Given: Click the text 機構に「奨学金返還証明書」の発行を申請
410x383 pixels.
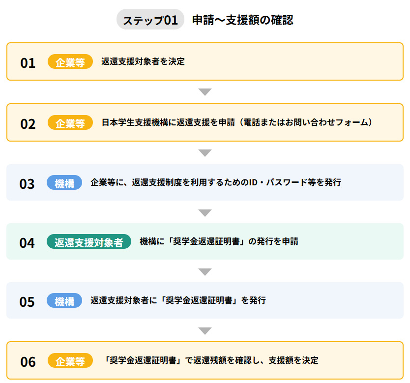Looking at the screenshot, I should 219,241.
